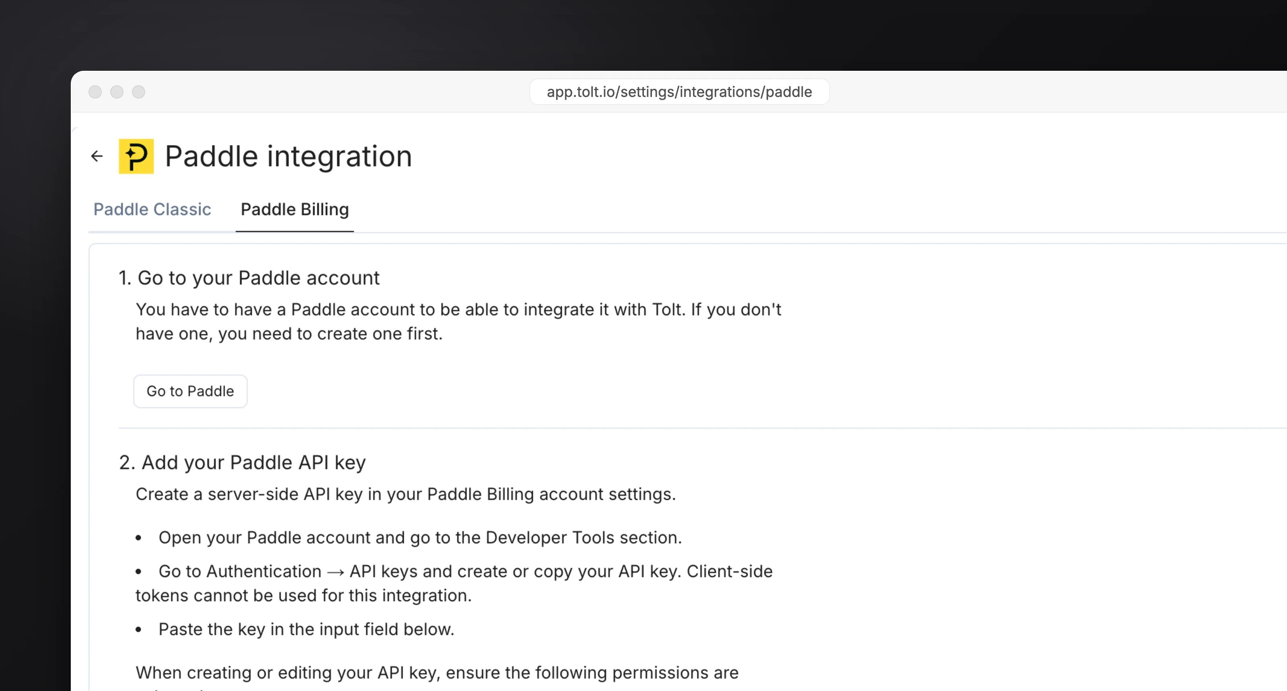
Task: Click the third maximize window dot
Action: tap(138, 92)
